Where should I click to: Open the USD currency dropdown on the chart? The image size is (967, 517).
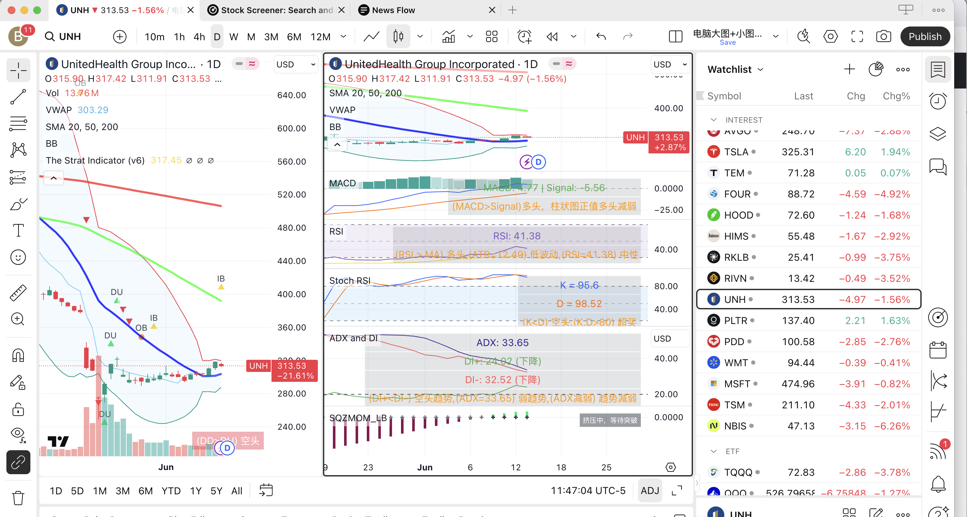click(x=296, y=64)
